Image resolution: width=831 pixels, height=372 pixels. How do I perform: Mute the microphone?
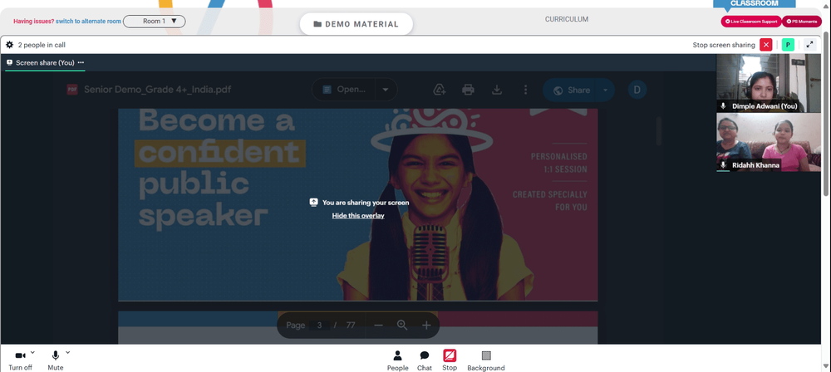pyautogui.click(x=55, y=360)
